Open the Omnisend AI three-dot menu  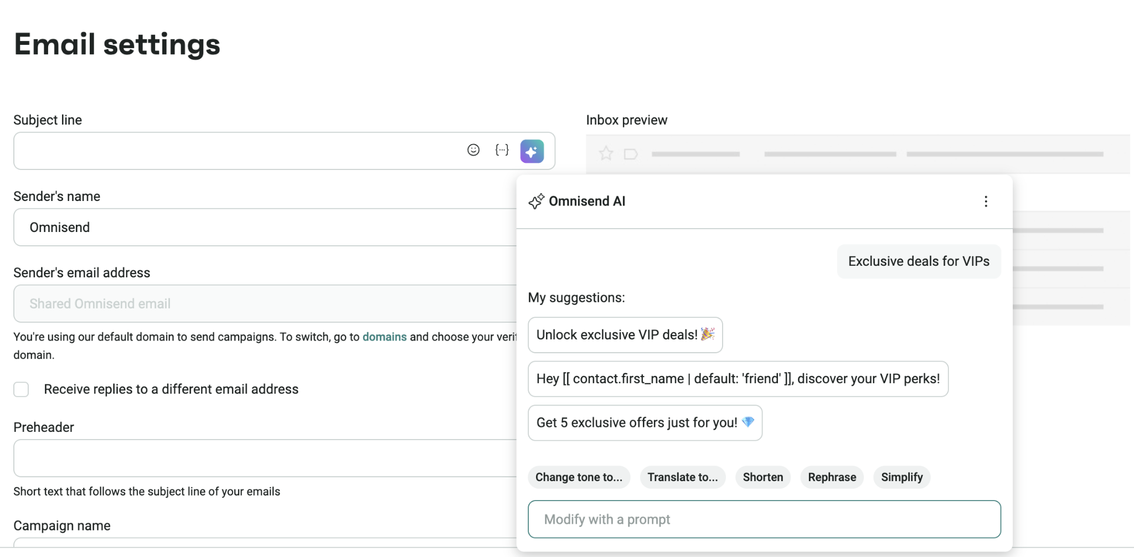986,202
